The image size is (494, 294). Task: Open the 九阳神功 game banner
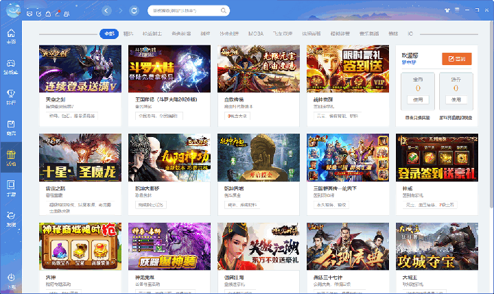pos(169,158)
